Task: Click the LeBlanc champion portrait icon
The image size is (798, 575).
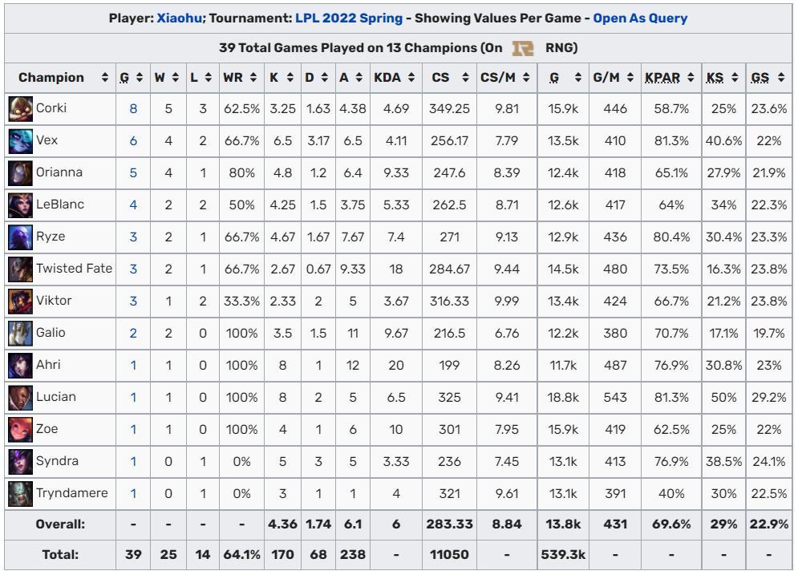Action: pos(21,204)
